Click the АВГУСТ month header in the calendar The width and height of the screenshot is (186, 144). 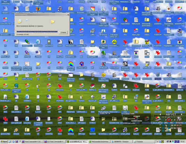coord(171,115)
